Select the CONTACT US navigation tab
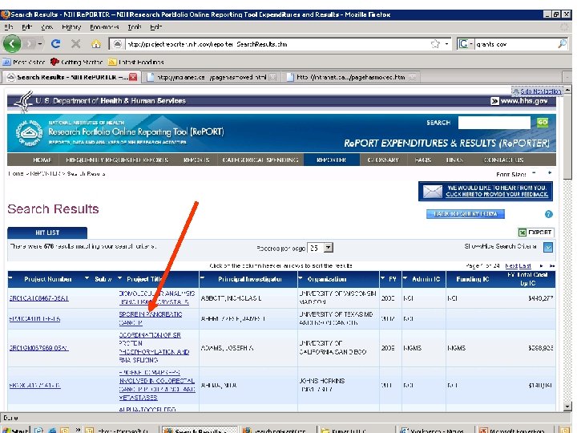The width and height of the screenshot is (577, 433). [x=503, y=160]
